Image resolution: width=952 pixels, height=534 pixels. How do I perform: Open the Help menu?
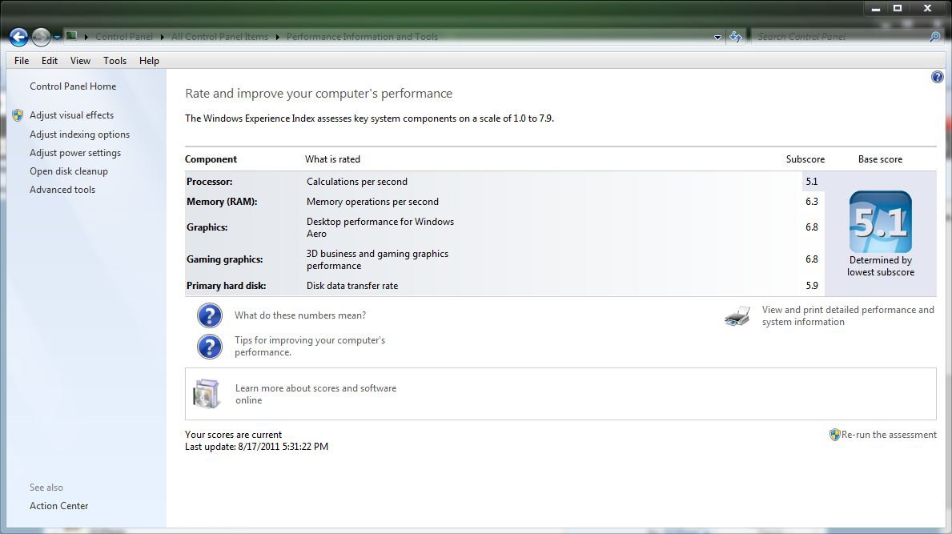[149, 61]
